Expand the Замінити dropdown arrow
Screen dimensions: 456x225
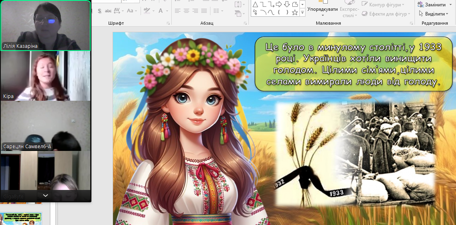pyautogui.click(x=450, y=5)
